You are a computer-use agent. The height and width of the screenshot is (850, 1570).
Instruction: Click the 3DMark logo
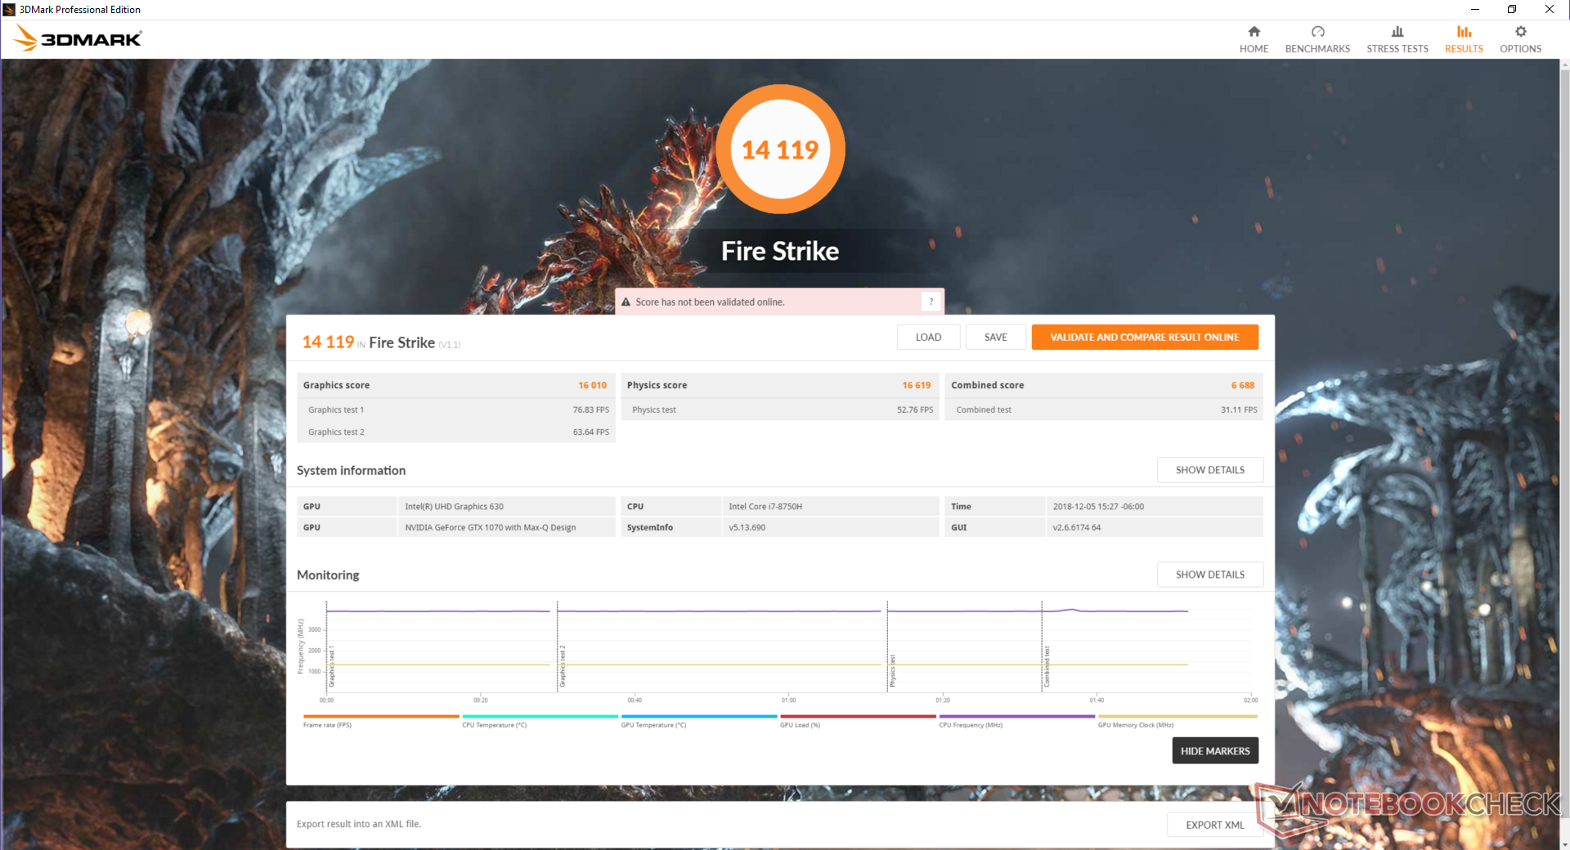click(x=78, y=38)
